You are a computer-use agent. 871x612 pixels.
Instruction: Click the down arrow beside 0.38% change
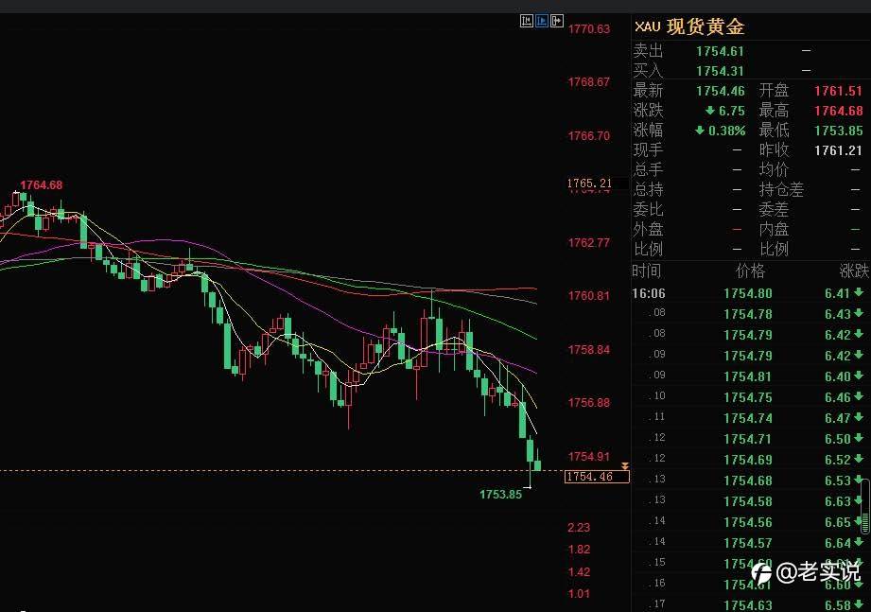click(700, 131)
